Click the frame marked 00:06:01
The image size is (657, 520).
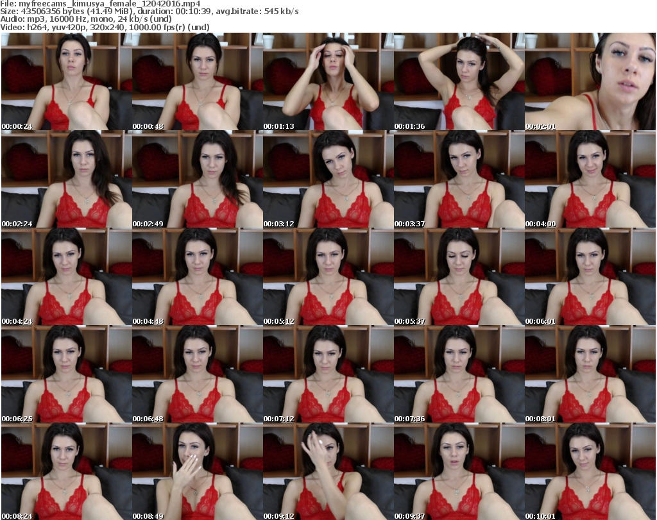[x=590, y=277]
